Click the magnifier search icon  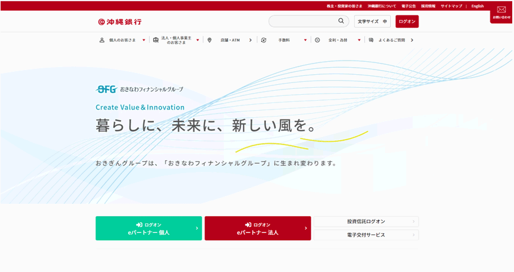tap(341, 21)
